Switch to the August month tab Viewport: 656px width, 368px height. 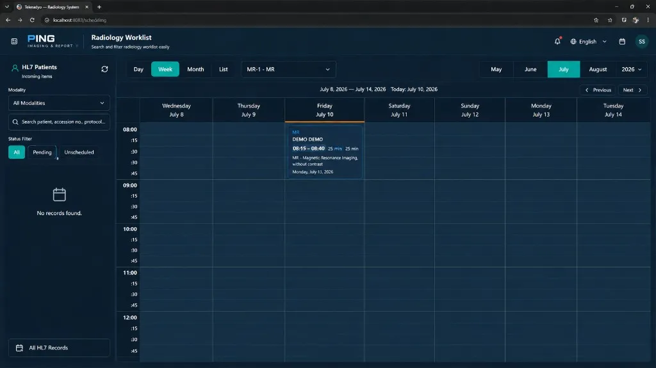(598, 69)
